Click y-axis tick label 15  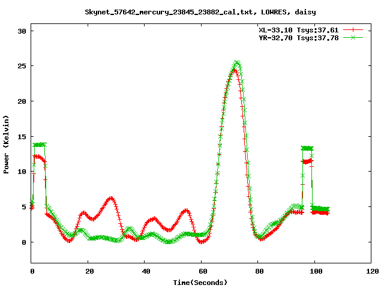22,137
